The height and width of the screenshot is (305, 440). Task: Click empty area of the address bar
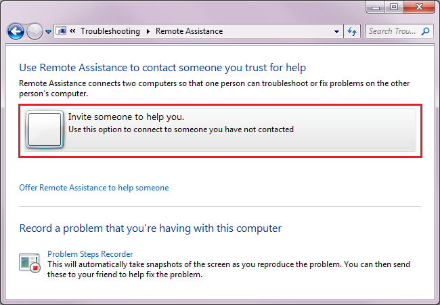coord(276,31)
